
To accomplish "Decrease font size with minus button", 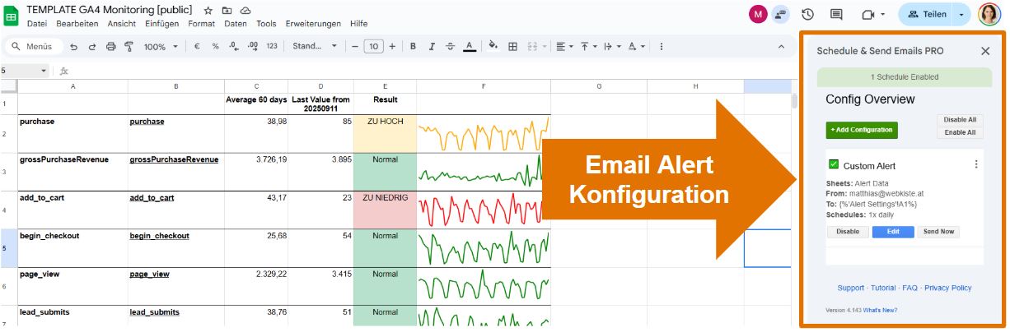I will 355,47.
